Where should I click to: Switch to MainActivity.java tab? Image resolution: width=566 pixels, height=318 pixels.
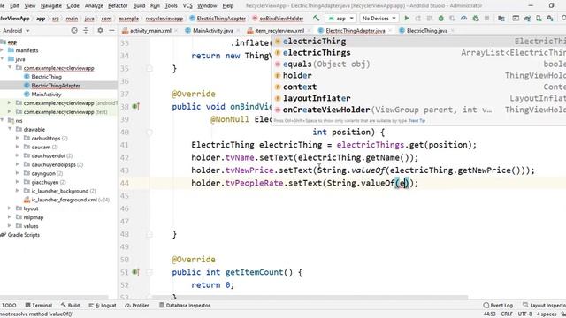(213, 31)
